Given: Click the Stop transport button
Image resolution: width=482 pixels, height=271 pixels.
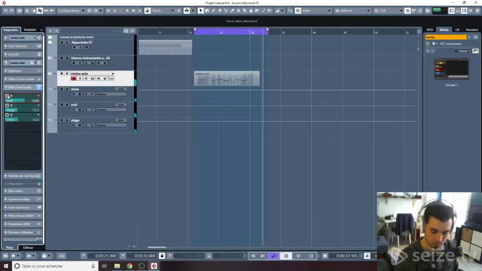Looking at the screenshot, I should 286,256.
